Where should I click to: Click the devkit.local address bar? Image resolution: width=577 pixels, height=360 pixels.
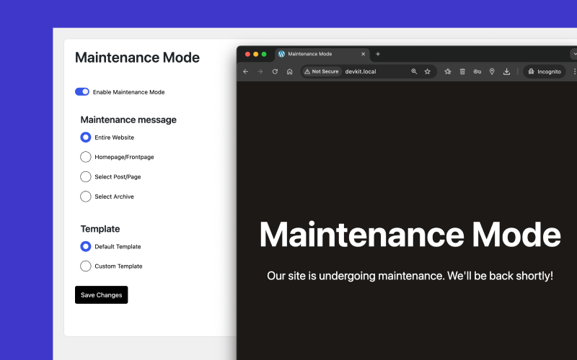(375, 71)
